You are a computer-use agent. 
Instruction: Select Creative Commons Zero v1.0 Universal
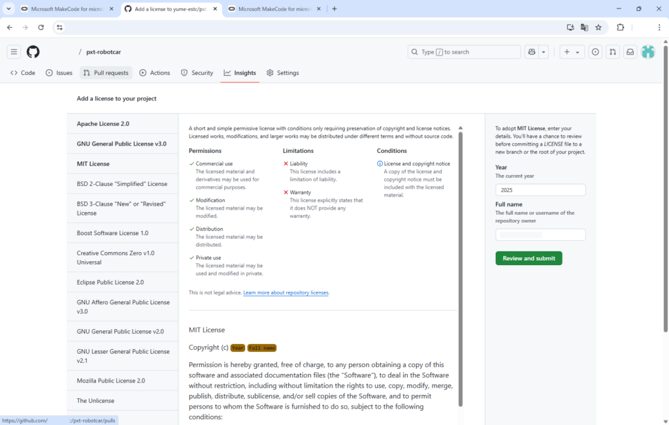[122, 257]
